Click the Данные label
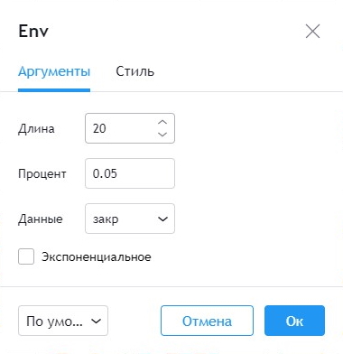 pos(41,219)
